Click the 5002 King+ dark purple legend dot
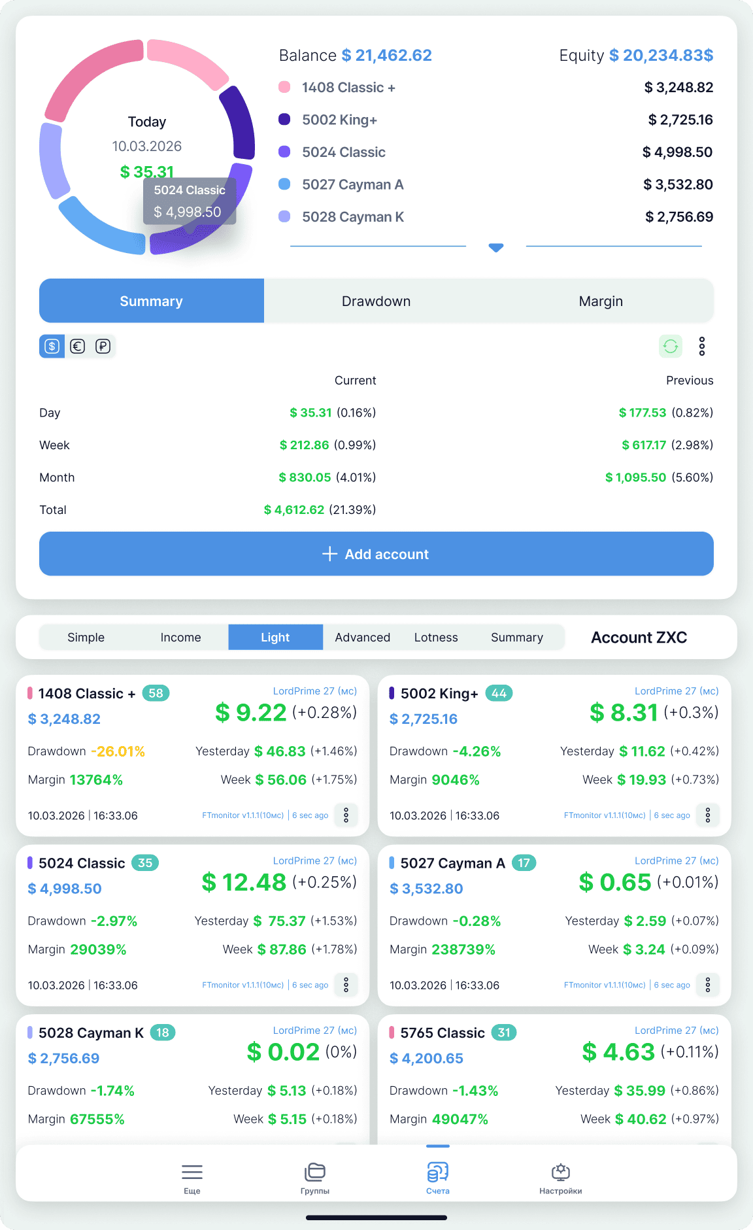Screen dimensions: 753x1230 click(x=284, y=120)
